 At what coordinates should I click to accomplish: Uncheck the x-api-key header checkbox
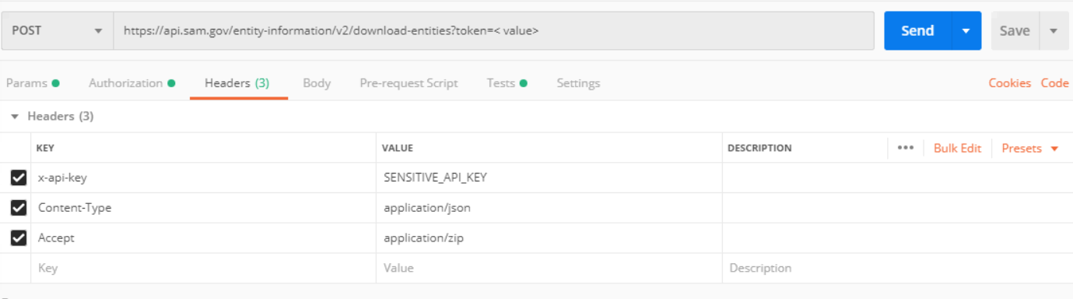pyautogui.click(x=19, y=178)
